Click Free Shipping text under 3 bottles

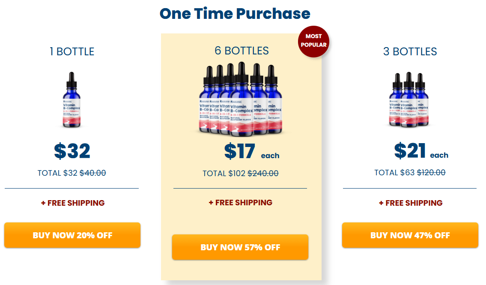pyautogui.click(x=411, y=203)
